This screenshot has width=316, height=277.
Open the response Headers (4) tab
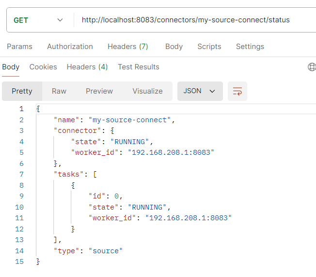pyautogui.click(x=87, y=67)
